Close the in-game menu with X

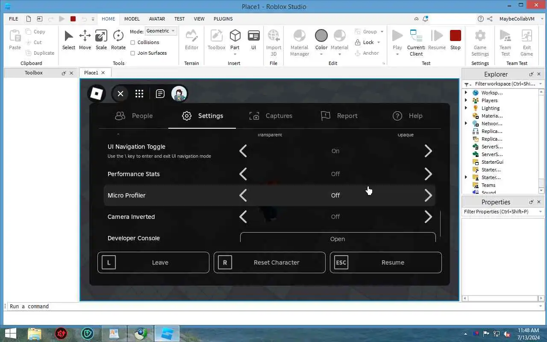click(x=121, y=94)
